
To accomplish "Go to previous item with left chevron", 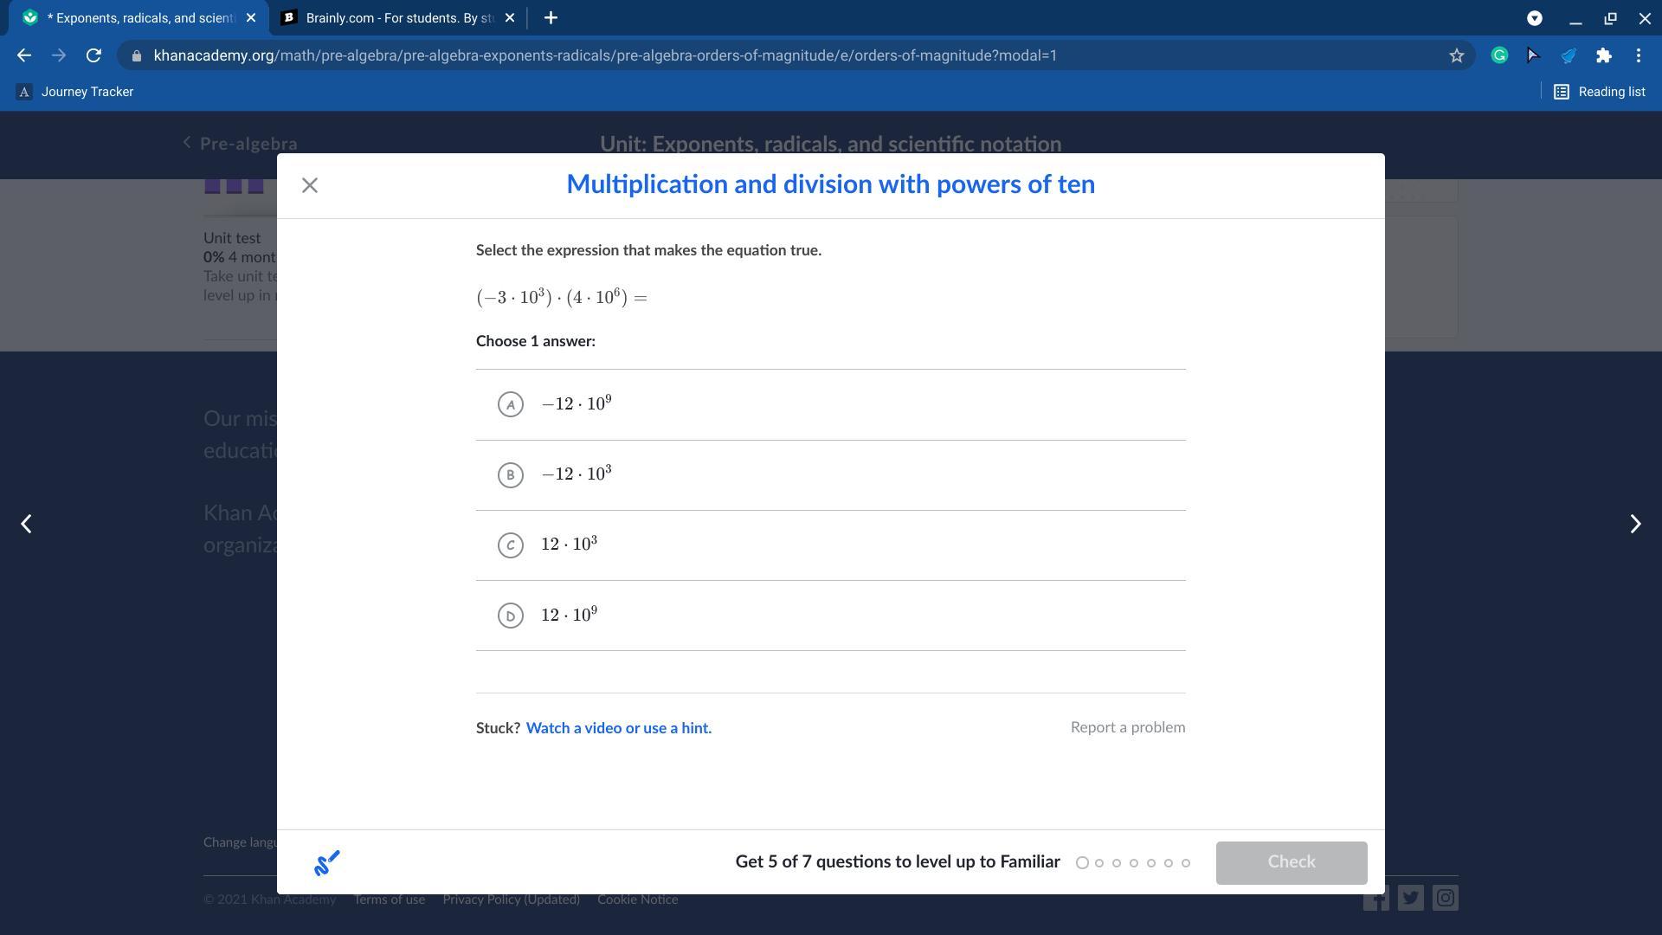I will pyautogui.click(x=27, y=524).
